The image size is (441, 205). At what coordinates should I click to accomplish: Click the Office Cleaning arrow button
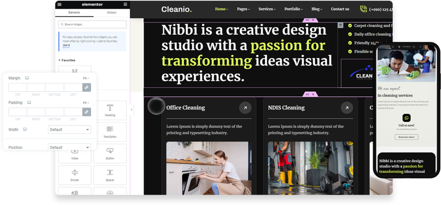(x=245, y=108)
